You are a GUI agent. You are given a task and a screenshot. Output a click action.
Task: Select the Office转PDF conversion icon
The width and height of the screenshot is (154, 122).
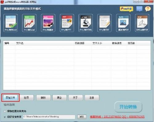tap(142, 23)
